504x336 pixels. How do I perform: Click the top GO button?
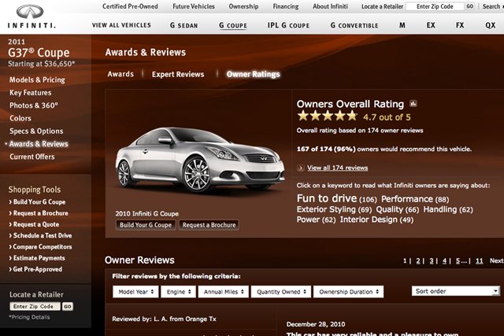pyautogui.click(x=469, y=6)
